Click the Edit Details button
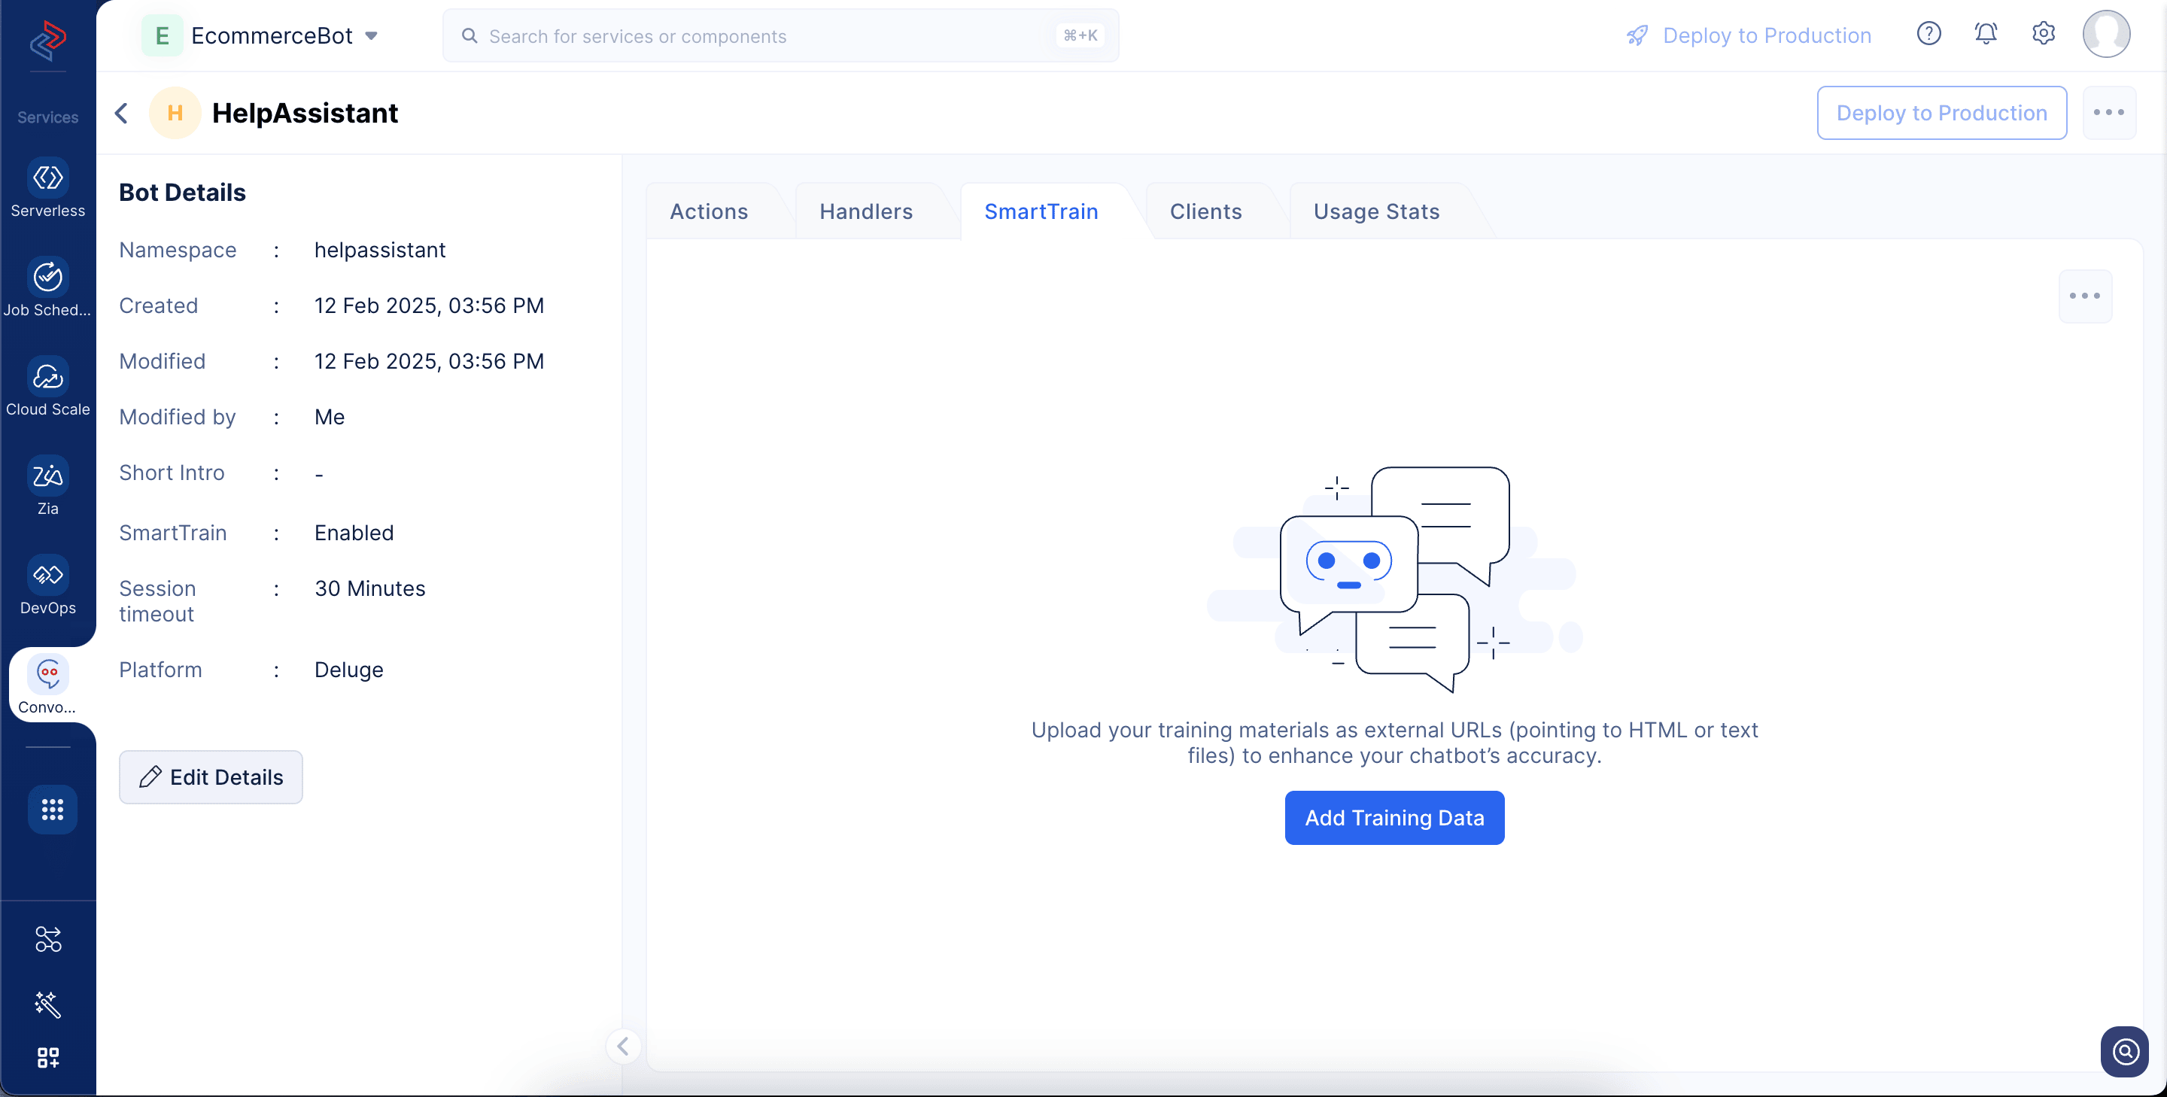Viewport: 2167px width, 1097px height. click(x=211, y=777)
